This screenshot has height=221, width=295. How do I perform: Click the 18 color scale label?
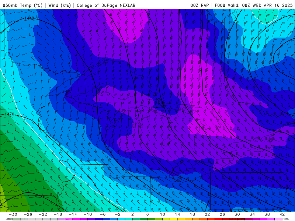click(x=192, y=214)
